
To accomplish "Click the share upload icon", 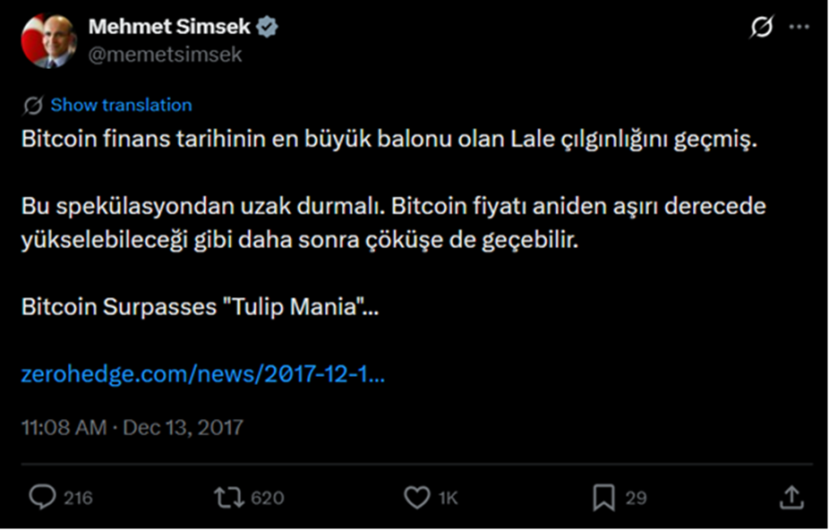I will [x=791, y=498].
